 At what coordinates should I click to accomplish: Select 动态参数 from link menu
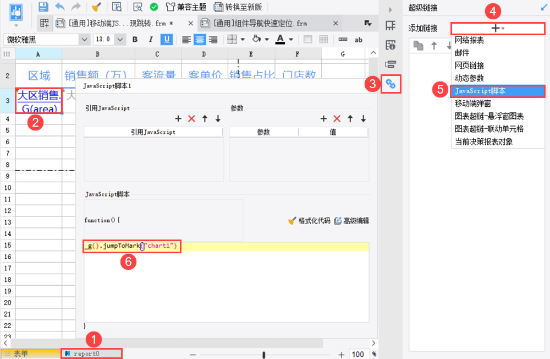tap(469, 78)
